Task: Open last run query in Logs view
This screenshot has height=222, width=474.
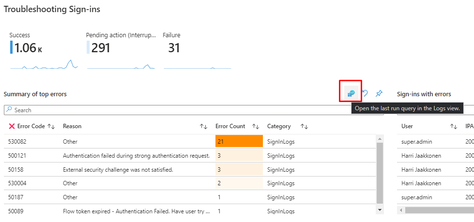Action: pyautogui.click(x=351, y=92)
